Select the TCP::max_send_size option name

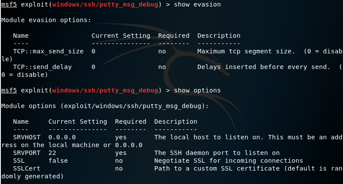click(x=48, y=51)
